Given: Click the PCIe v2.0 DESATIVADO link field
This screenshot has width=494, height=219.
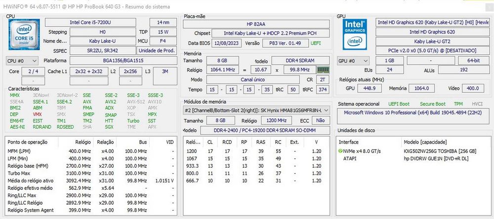Looking at the screenshot, I should click(432, 50).
